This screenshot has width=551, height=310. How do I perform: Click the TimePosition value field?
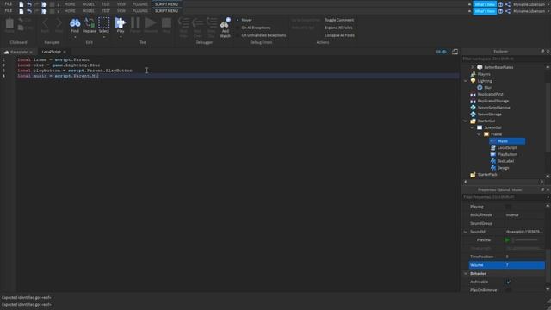pyautogui.click(x=525, y=257)
